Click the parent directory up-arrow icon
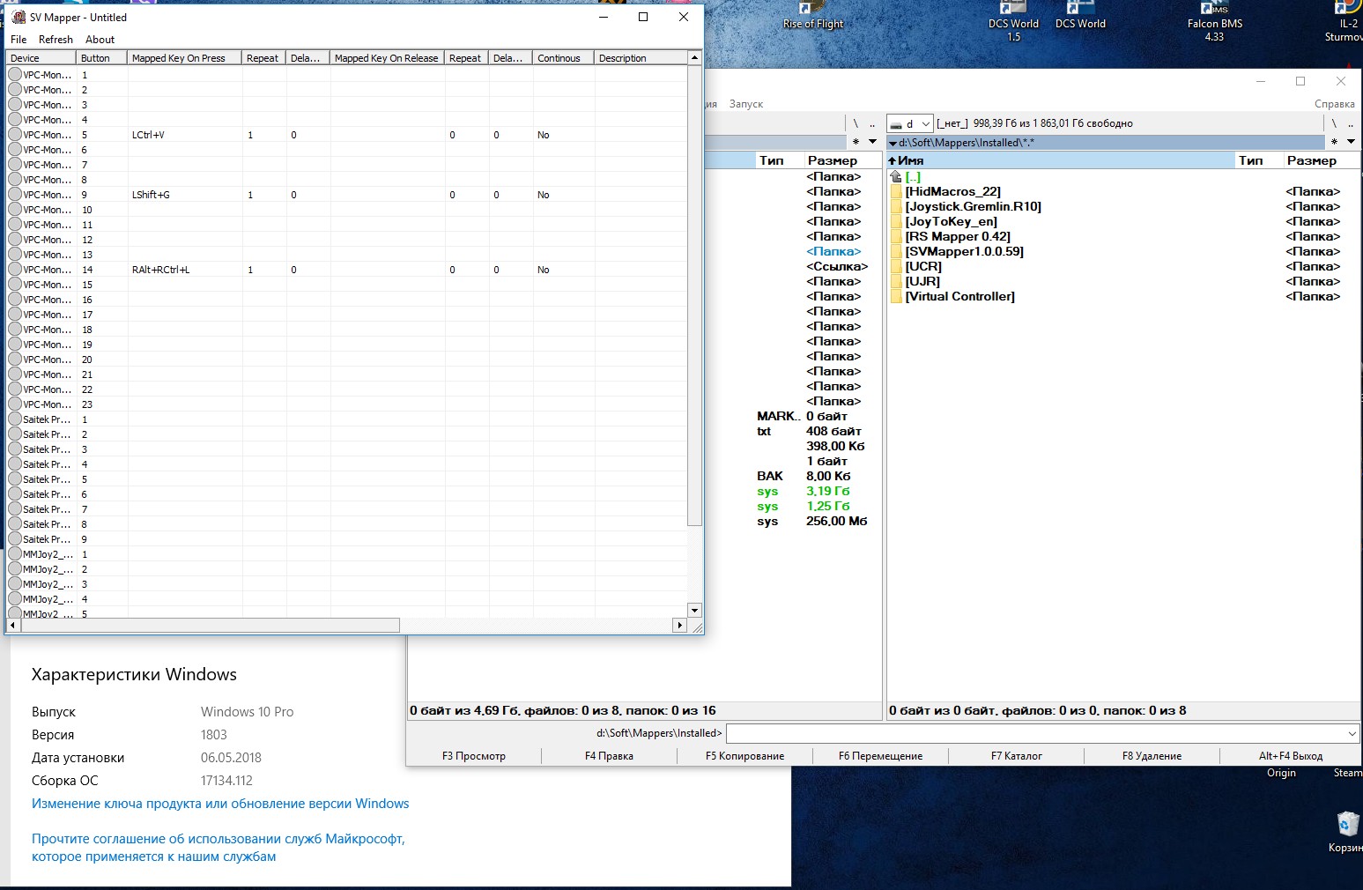The height and width of the screenshot is (890, 1363). pyautogui.click(x=896, y=177)
